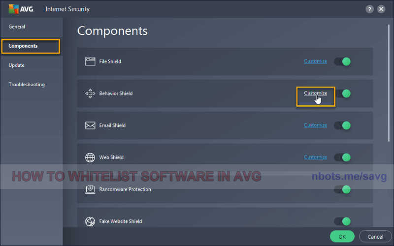394x246 pixels.
Task: Toggle File Shield off
Action: pos(342,61)
